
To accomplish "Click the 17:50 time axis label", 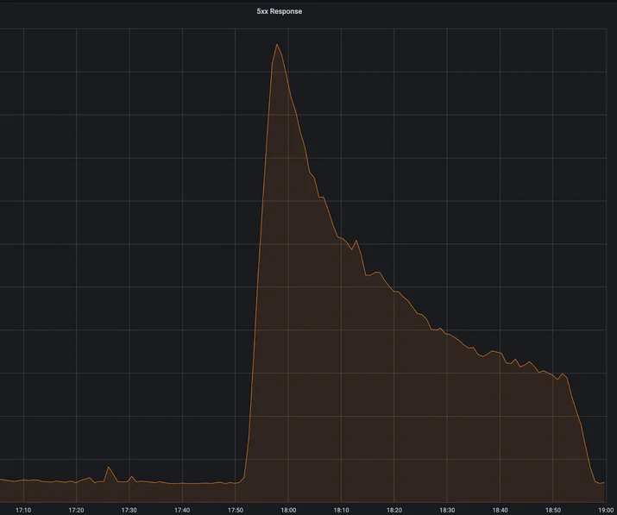I will point(236,511).
